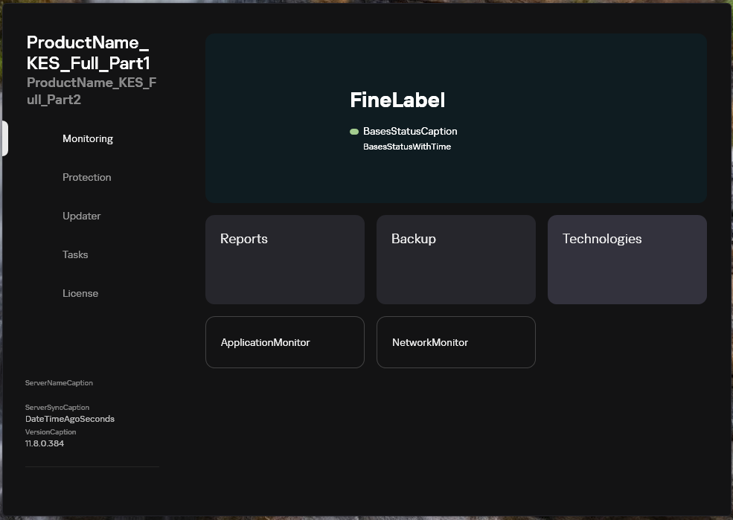Open the Reports tile
The image size is (733, 520).
click(x=285, y=260)
